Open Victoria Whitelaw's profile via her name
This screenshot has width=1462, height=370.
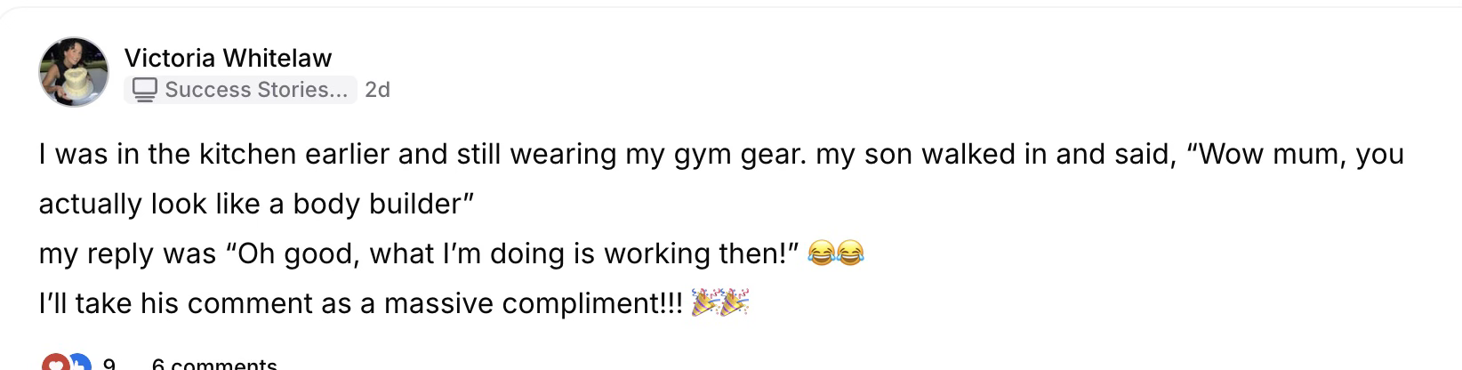click(228, 58)
